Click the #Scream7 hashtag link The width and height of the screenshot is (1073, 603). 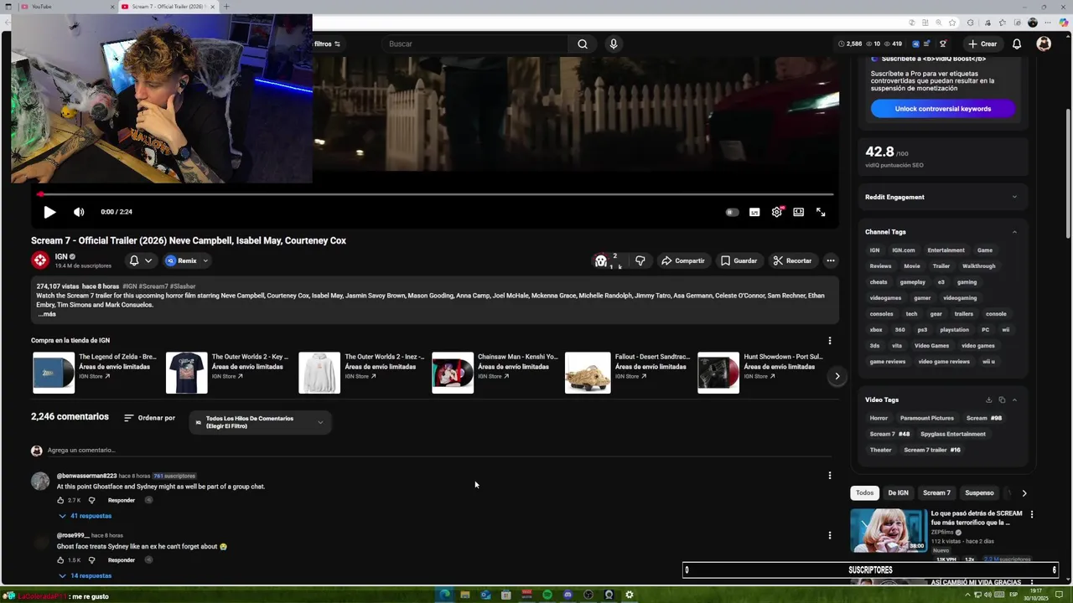coord(153,286)
